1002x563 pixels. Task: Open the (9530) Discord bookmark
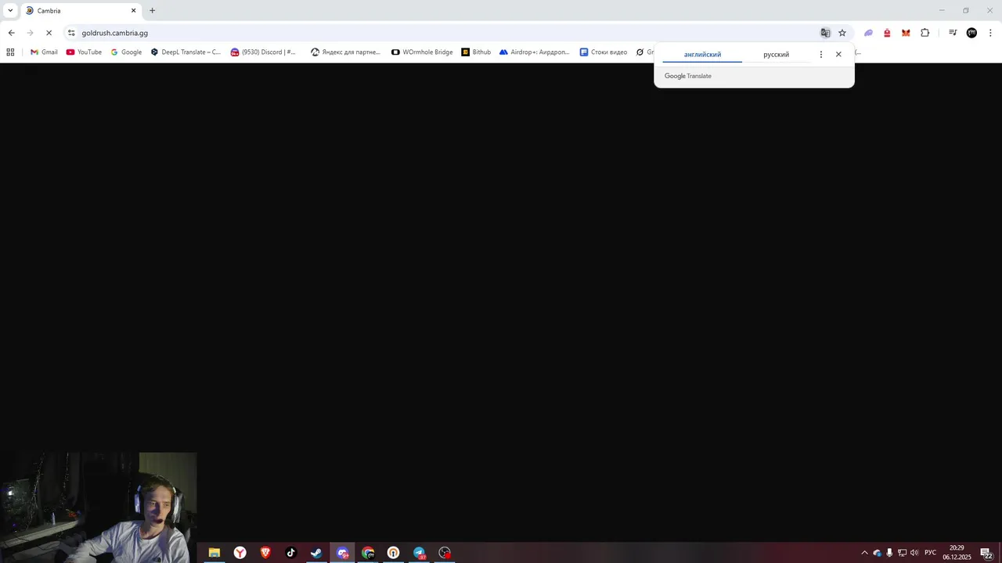point(263,52)
